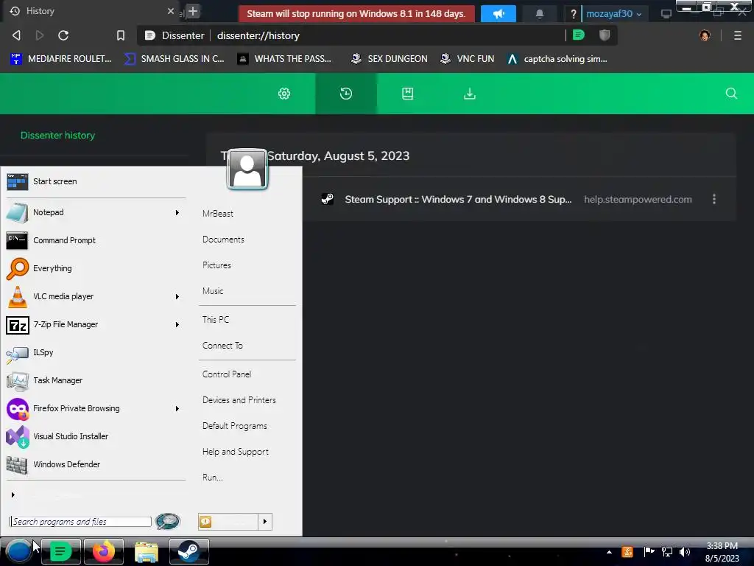The image size is (754, 566).
Task: Open a new tab with plus button
Action: [x=193, y=11]
